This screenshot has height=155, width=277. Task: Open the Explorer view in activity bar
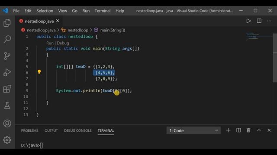pos(7,23)
